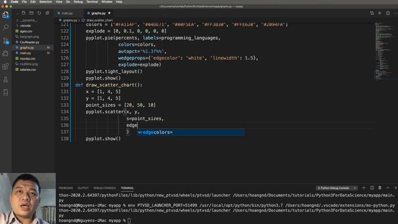Open main.py in explorer
This screenshot has width=398, height=224.
(x=26, y=53)
